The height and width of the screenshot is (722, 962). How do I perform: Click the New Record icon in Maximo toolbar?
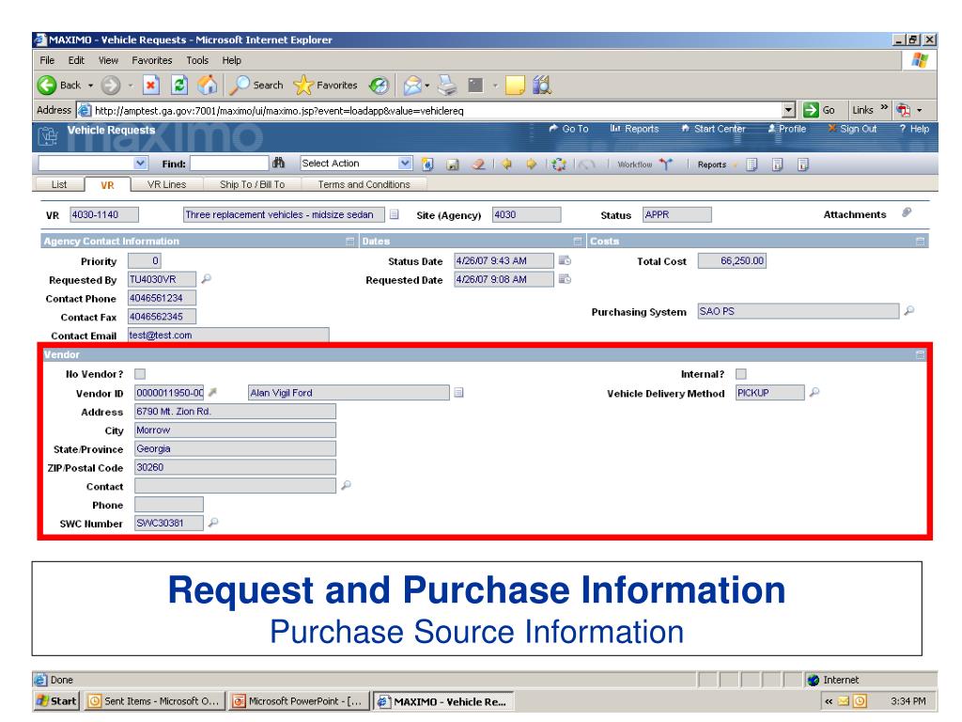coord(427,164)
